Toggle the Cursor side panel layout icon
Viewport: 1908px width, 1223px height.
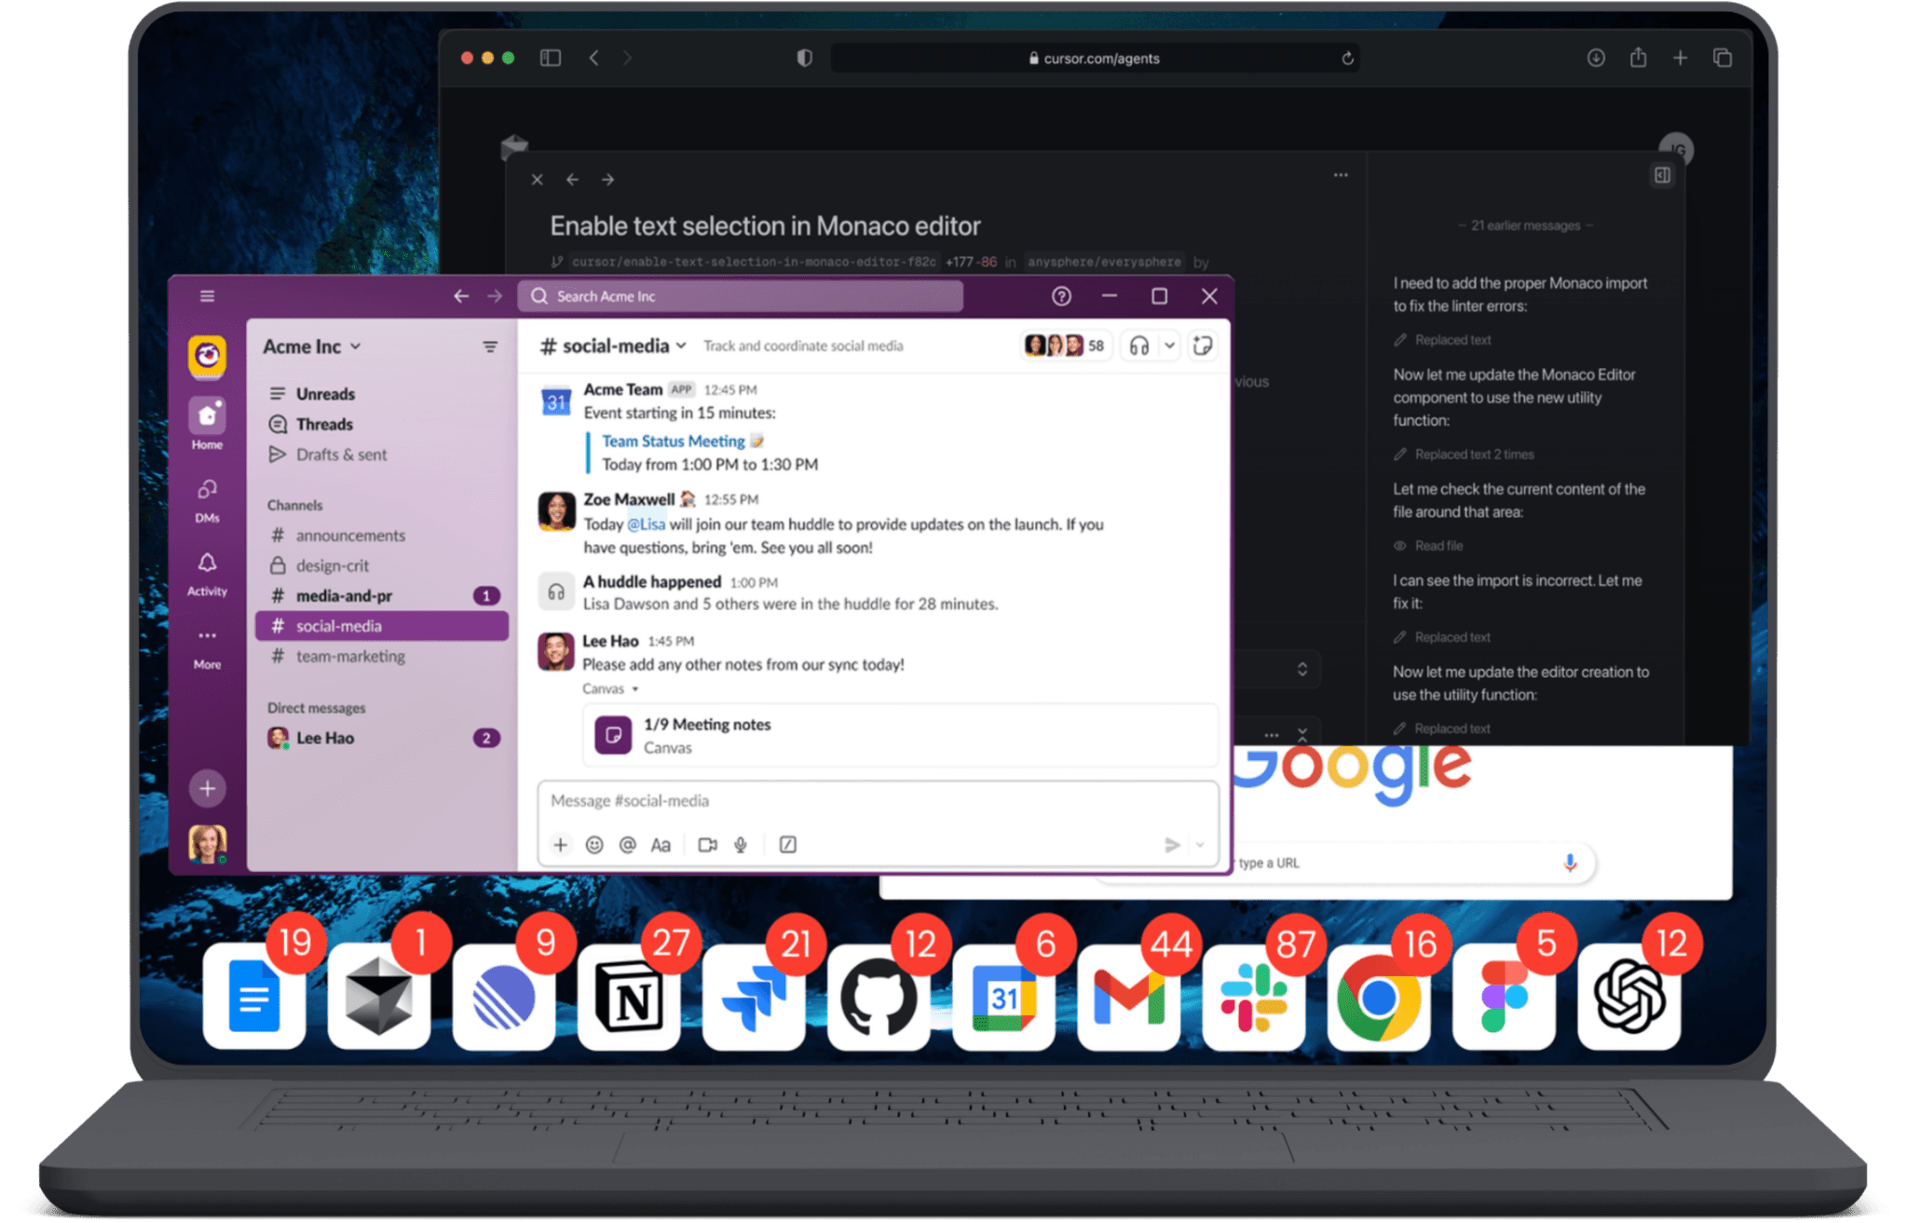tap(1662, 175)
